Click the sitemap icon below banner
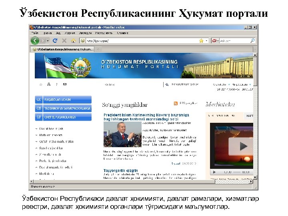 pos(49,84)
